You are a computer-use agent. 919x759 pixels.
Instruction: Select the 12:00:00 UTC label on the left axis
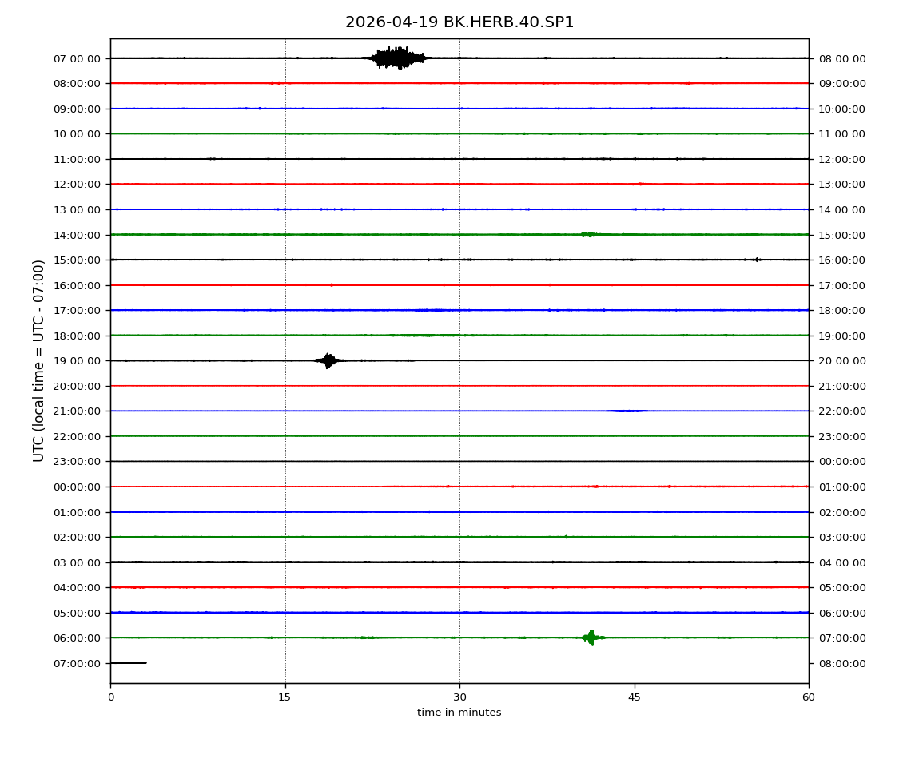(x=77, y=184)
